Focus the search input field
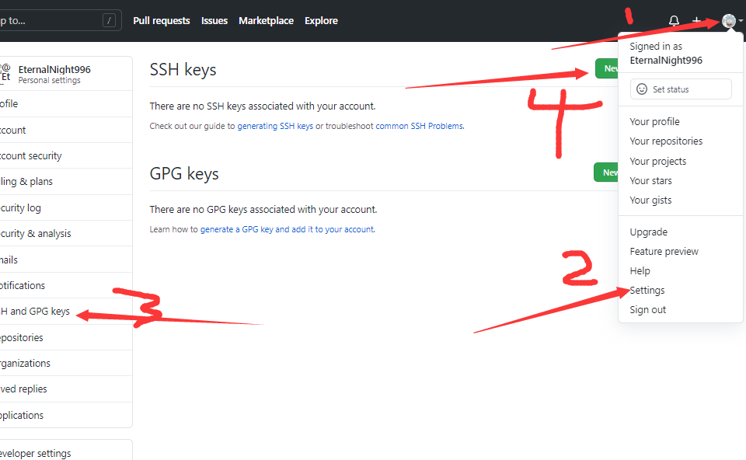 (61, 20)
